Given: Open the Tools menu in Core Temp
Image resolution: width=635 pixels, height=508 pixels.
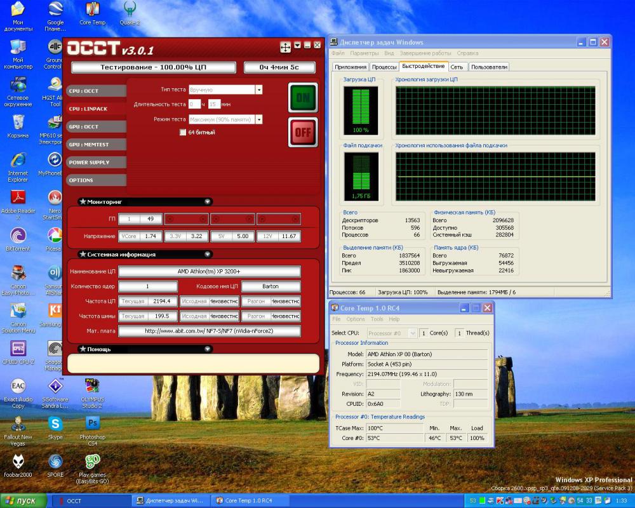Looking at the screenshot, I should 377,319.
